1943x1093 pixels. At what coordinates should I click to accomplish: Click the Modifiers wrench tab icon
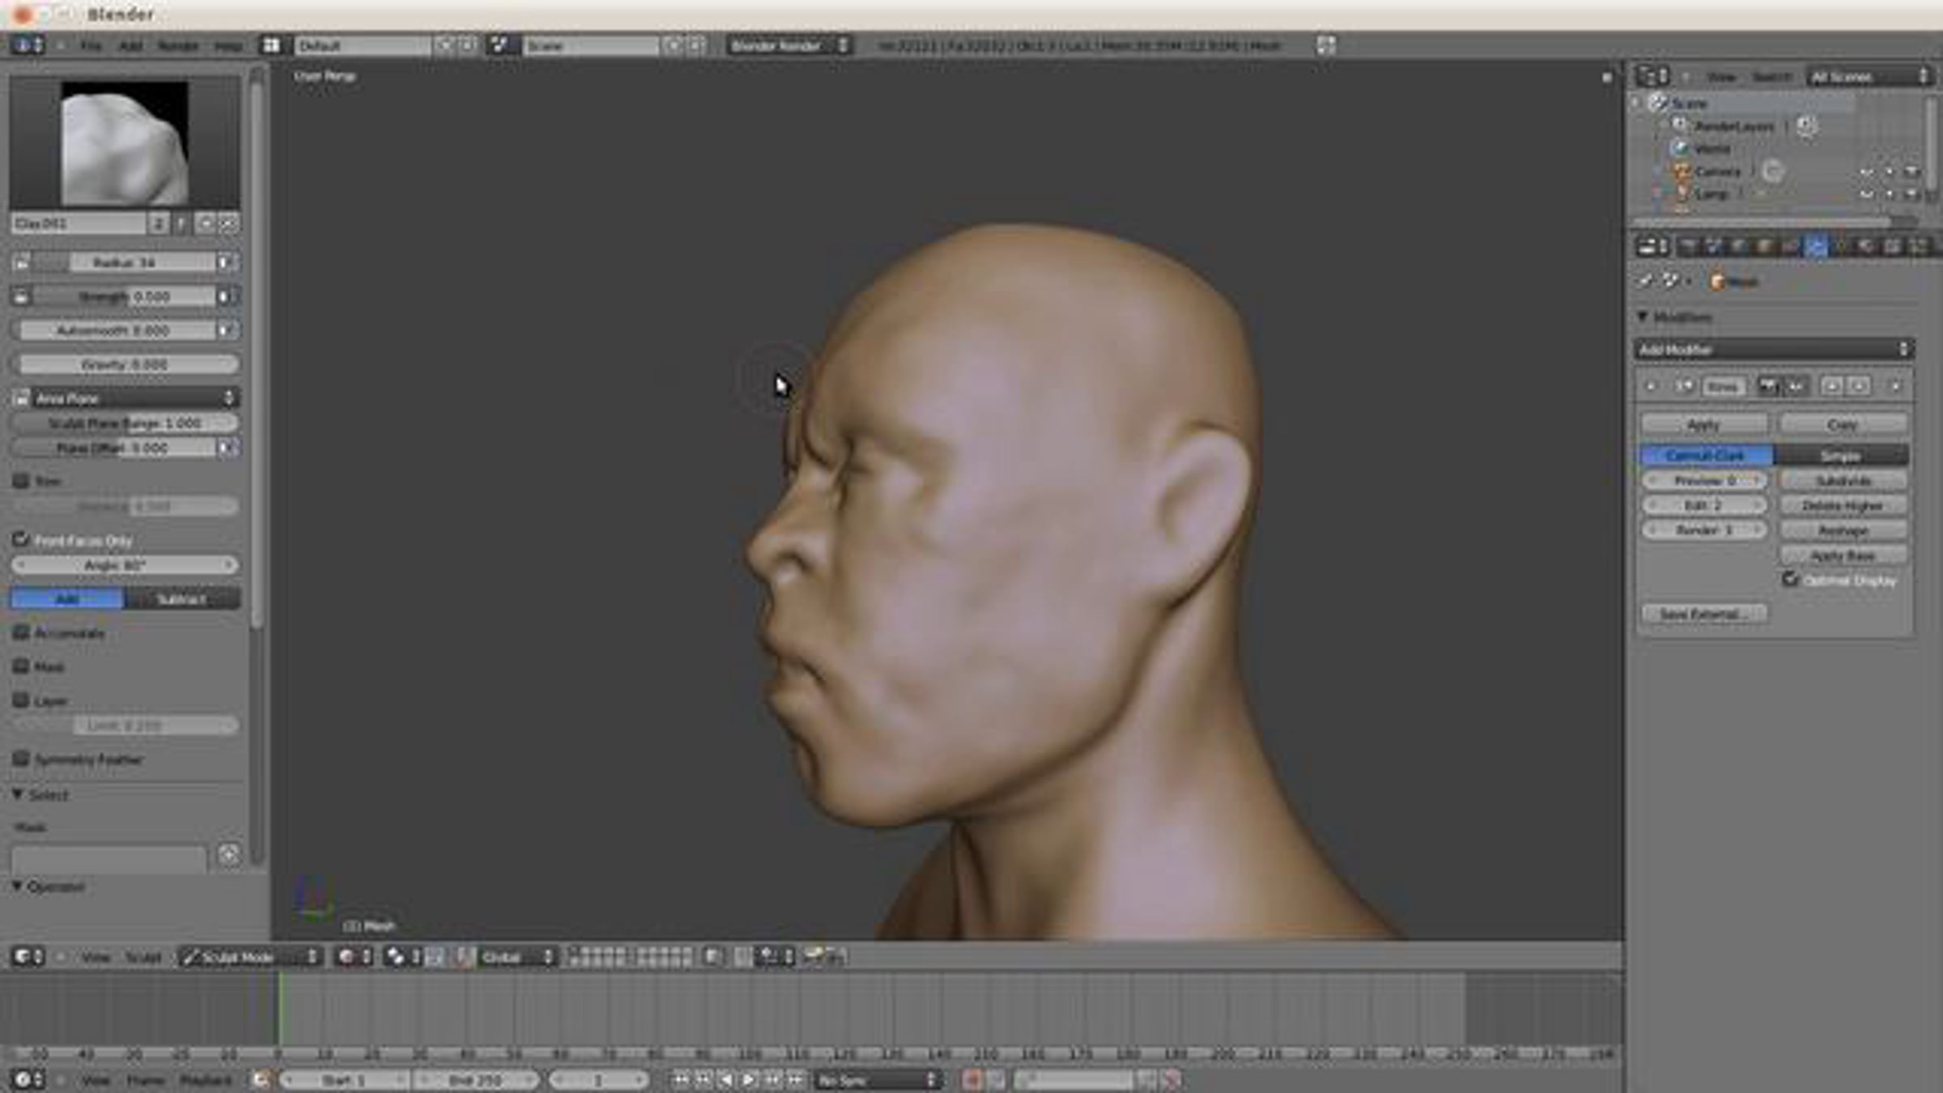[x=1816, y=247]
